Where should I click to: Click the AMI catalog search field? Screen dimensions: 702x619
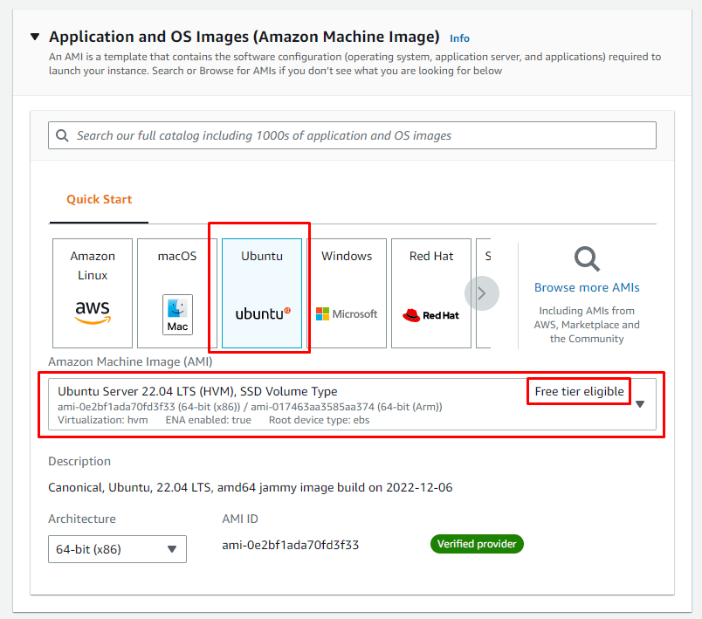click(352, 135)
